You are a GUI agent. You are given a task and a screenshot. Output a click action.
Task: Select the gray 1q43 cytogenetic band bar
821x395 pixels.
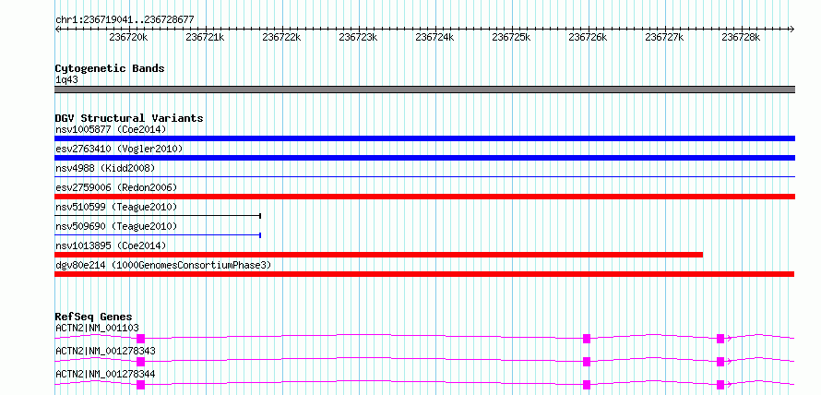coord(424,90)
